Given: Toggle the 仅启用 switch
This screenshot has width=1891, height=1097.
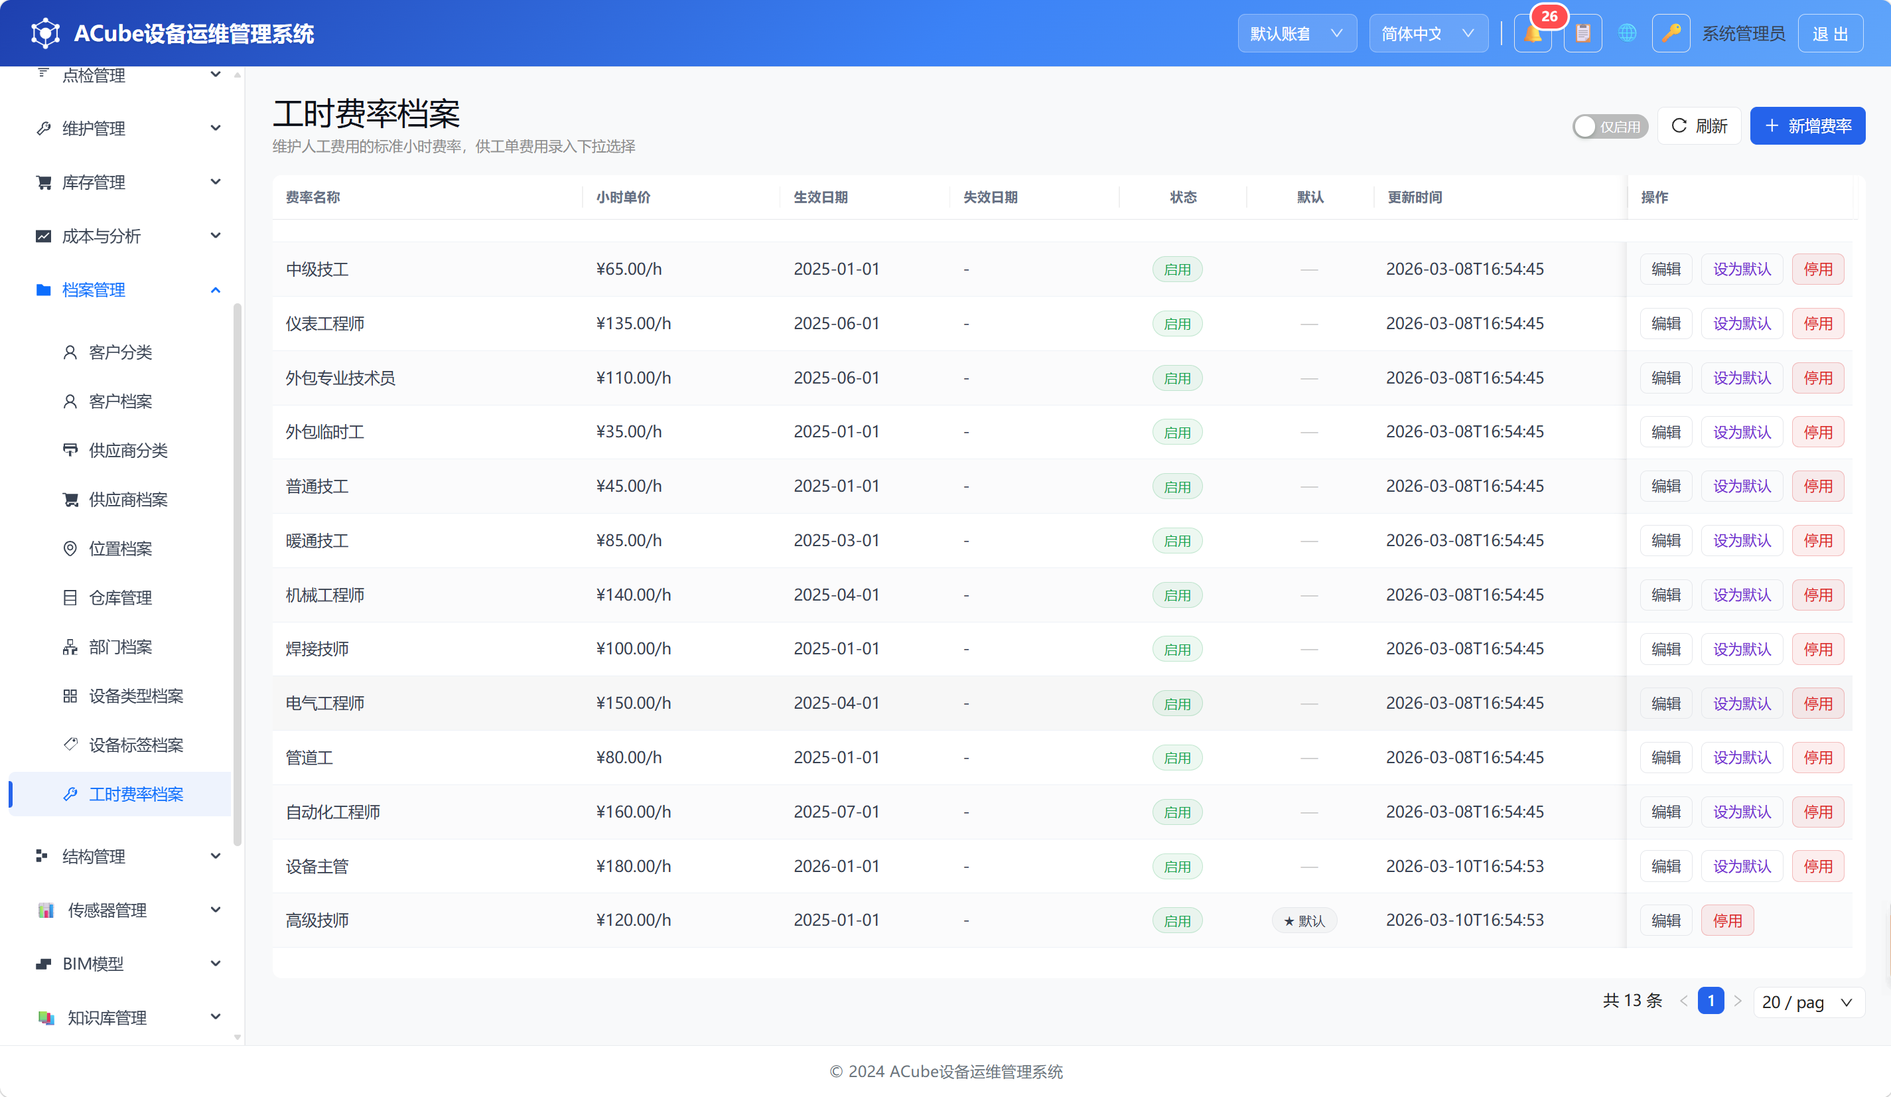Looking at the screenshot, I should 1610,126.
